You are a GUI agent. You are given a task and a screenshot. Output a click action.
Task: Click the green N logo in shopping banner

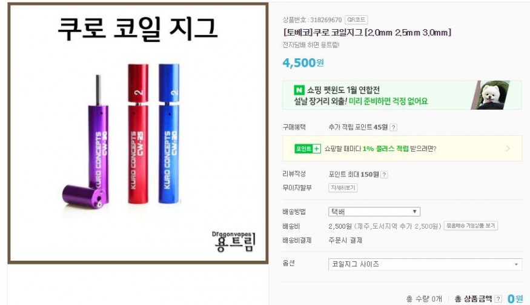(x=299, y=90)
